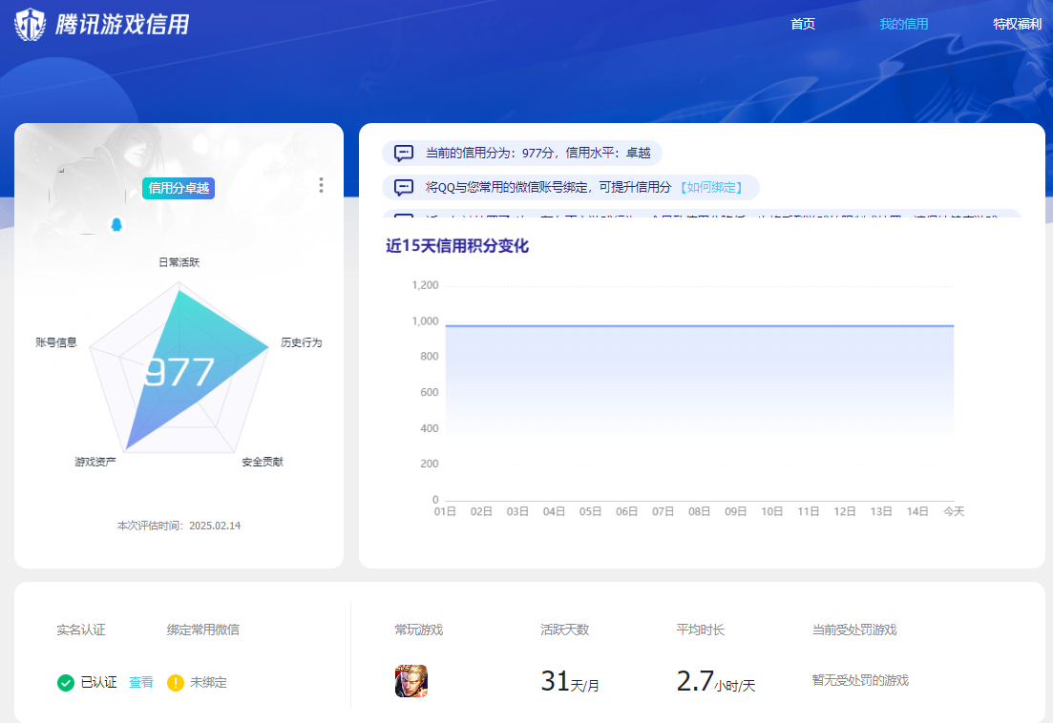Click the 977 score in the radar chart

(179, 372)
